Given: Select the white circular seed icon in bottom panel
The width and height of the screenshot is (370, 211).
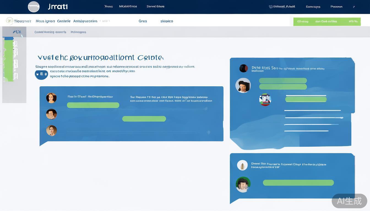Looking at the screenshot, I should point(242,165).
